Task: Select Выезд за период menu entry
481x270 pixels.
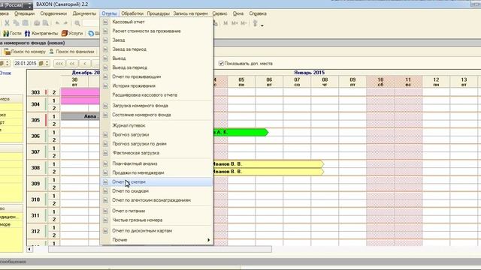Action: tap(157, 67)
